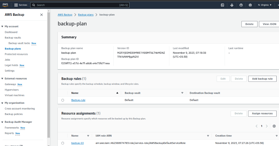The height and width of the screenshot is (146, 279).
Task: Sort by Backup vault column arrow
Action: pos(182,93)
